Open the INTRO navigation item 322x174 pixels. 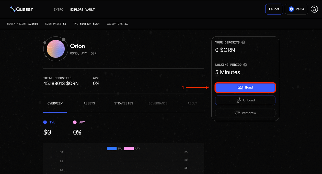[59, 9]
